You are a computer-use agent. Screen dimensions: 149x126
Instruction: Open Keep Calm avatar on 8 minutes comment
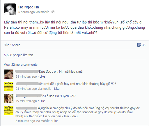coord(9,111)
